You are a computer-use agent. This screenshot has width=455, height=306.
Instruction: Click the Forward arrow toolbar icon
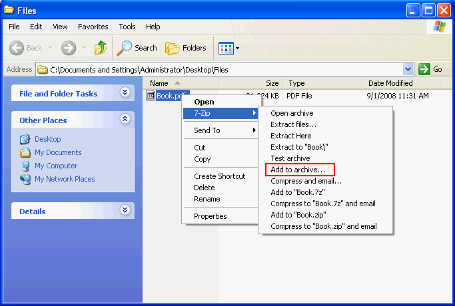[x=69, y=48]
